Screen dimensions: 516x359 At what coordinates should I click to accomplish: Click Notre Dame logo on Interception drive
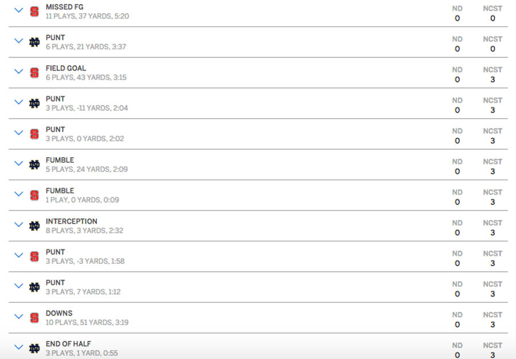(x=34, y=226)
